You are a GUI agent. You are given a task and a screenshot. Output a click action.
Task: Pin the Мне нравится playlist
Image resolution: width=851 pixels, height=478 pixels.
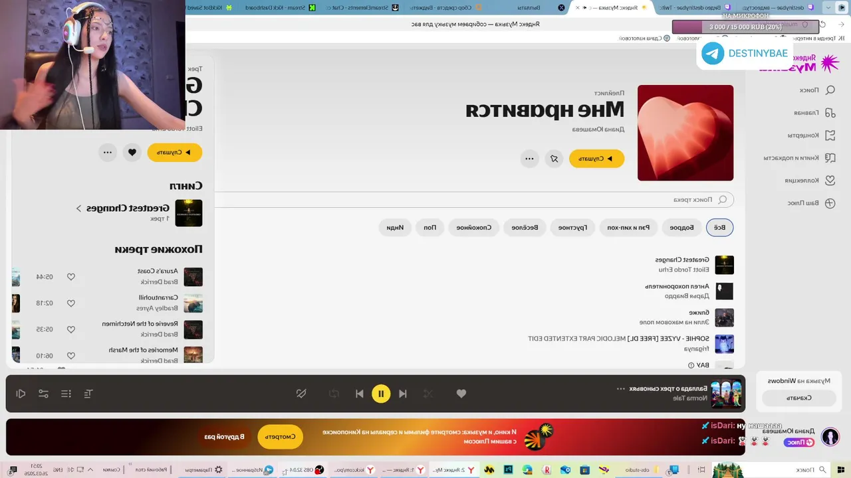click(x=554, y=159)
